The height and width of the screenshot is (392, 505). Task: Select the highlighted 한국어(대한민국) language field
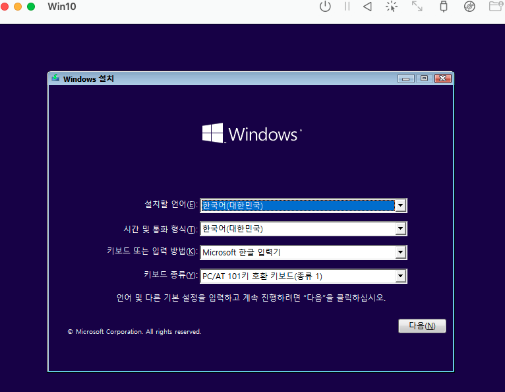303,205
